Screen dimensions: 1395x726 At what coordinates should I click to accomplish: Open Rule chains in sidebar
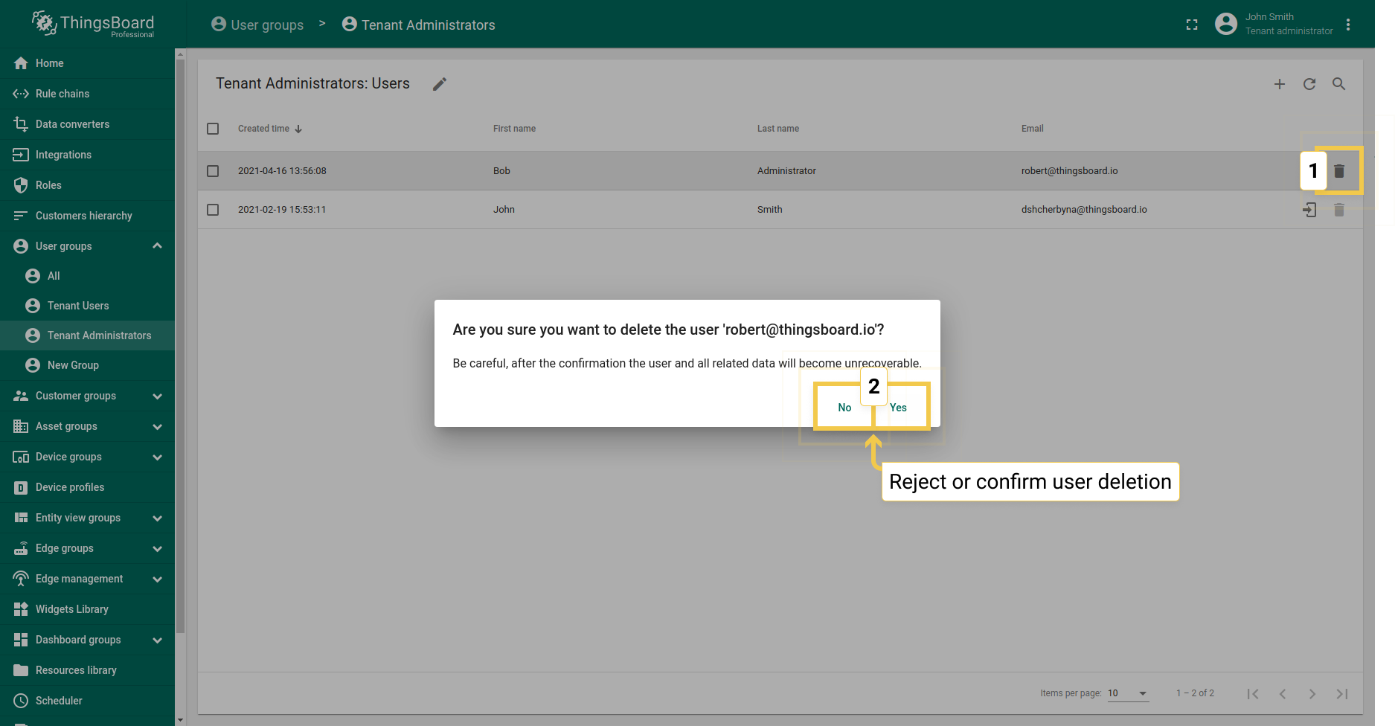point(87,94)
